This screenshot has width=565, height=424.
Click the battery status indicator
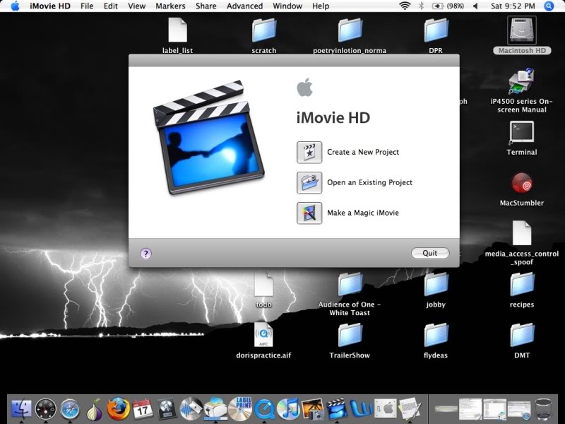pos(448,6)
